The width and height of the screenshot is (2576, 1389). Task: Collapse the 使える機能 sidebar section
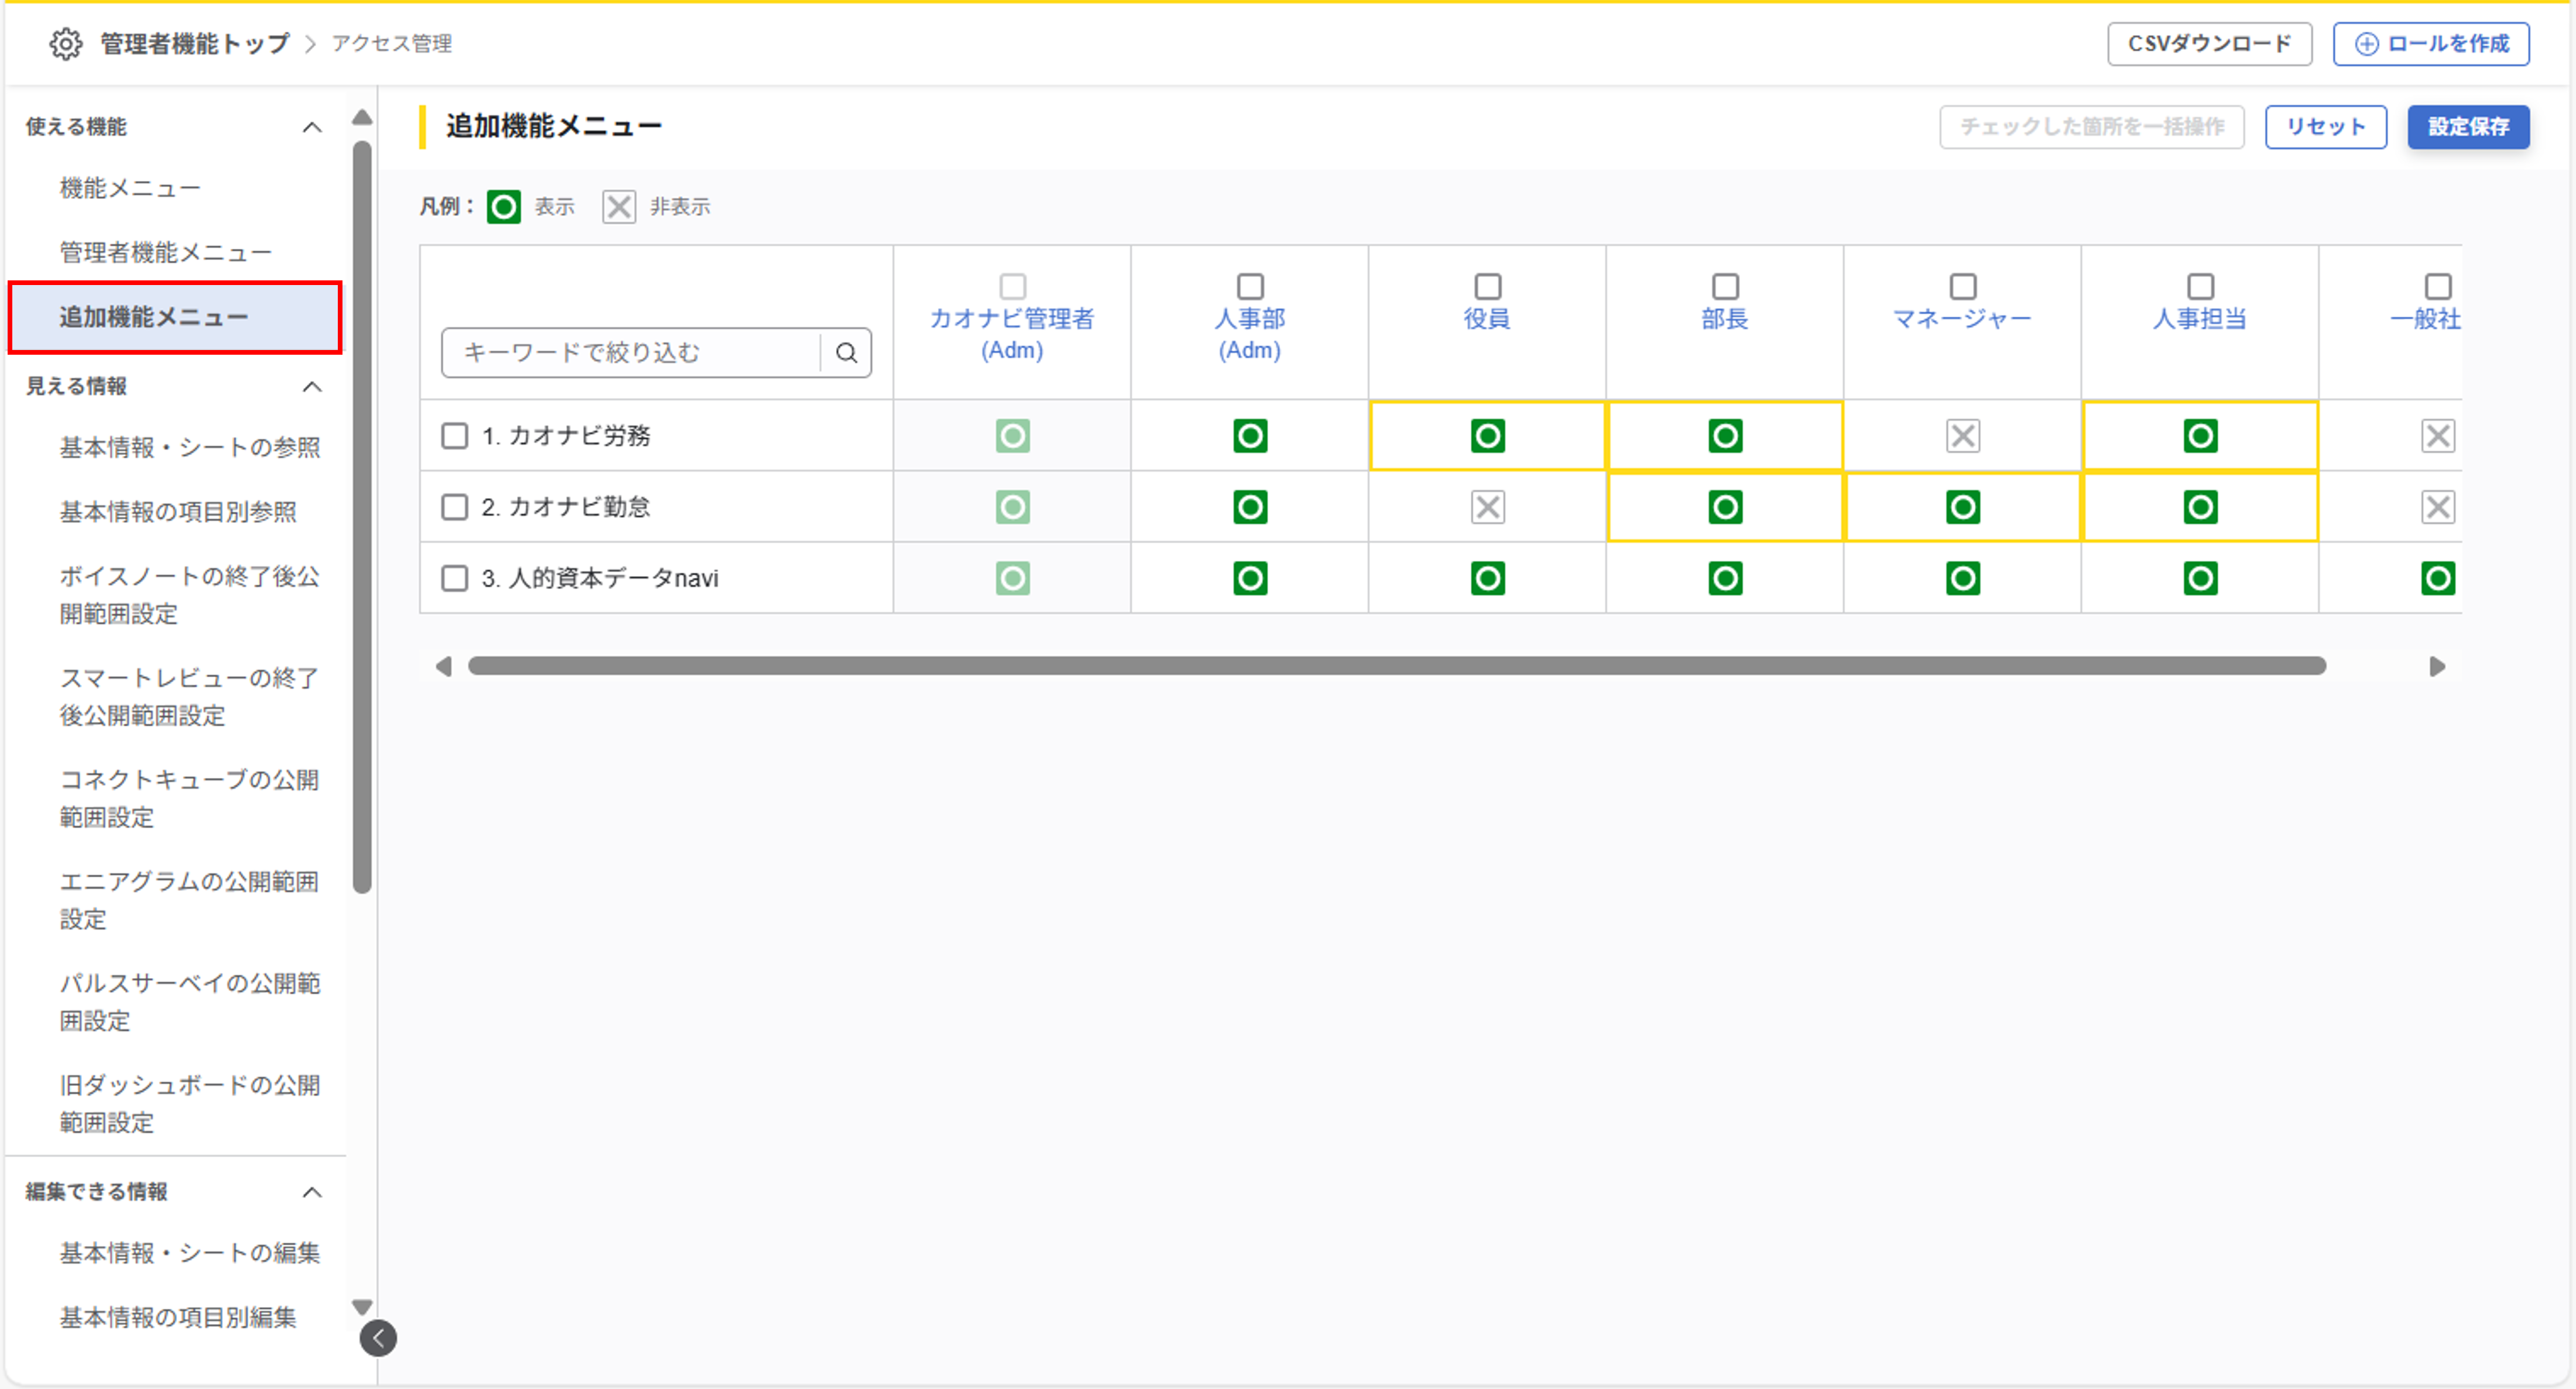[x=312, y=127]
